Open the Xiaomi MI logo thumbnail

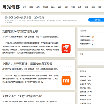coord(66,81)
